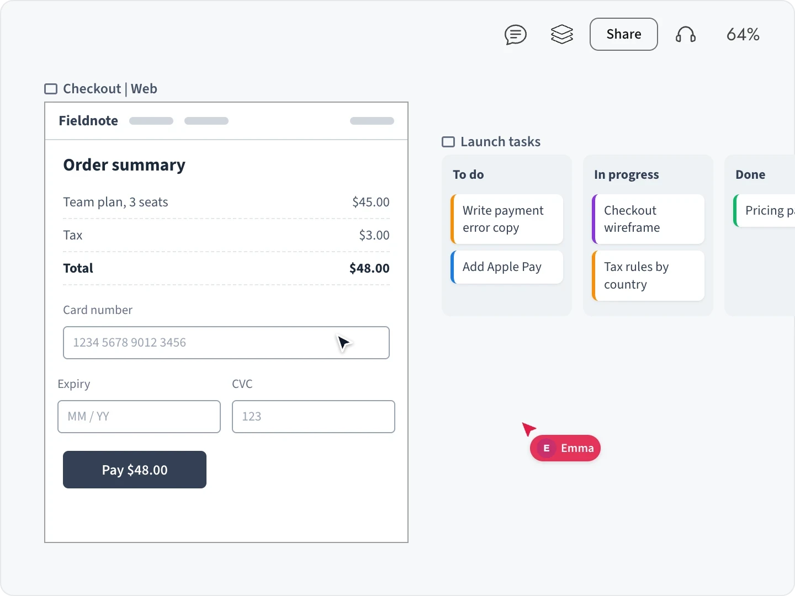
Task: Open the 64% zoom level control
Action: click(743, 34)
